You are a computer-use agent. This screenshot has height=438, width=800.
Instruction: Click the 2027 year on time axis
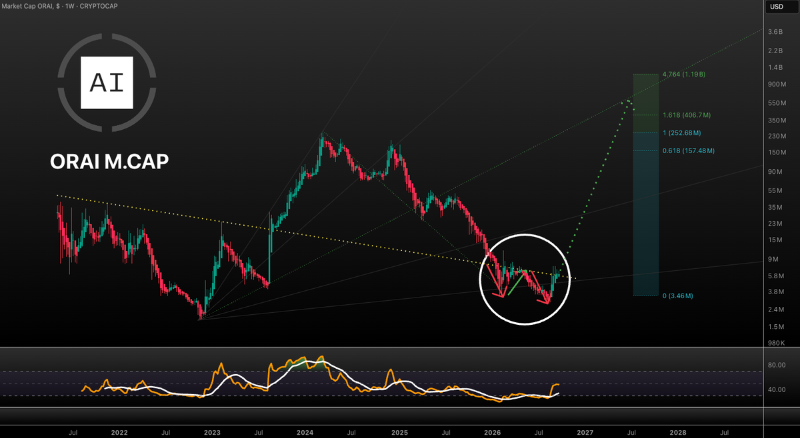pyautogui.click(x=585, y=432)
